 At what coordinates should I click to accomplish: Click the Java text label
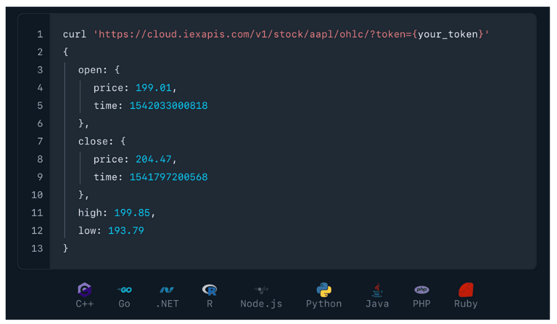point(377,304)
